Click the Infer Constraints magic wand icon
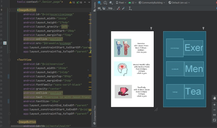217x128 pixels. click(x=124, y=8)
